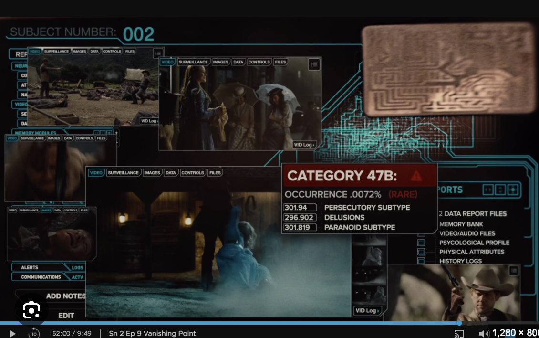Select VIDEO tab on umbrella ladies panel

pos(167,62)
